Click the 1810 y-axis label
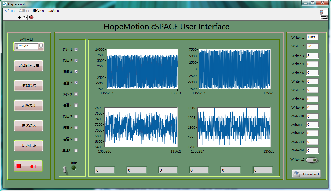Image resolution: width=331 pixels, height=191 pixels. pyautogui.click(x=191, y=108)
